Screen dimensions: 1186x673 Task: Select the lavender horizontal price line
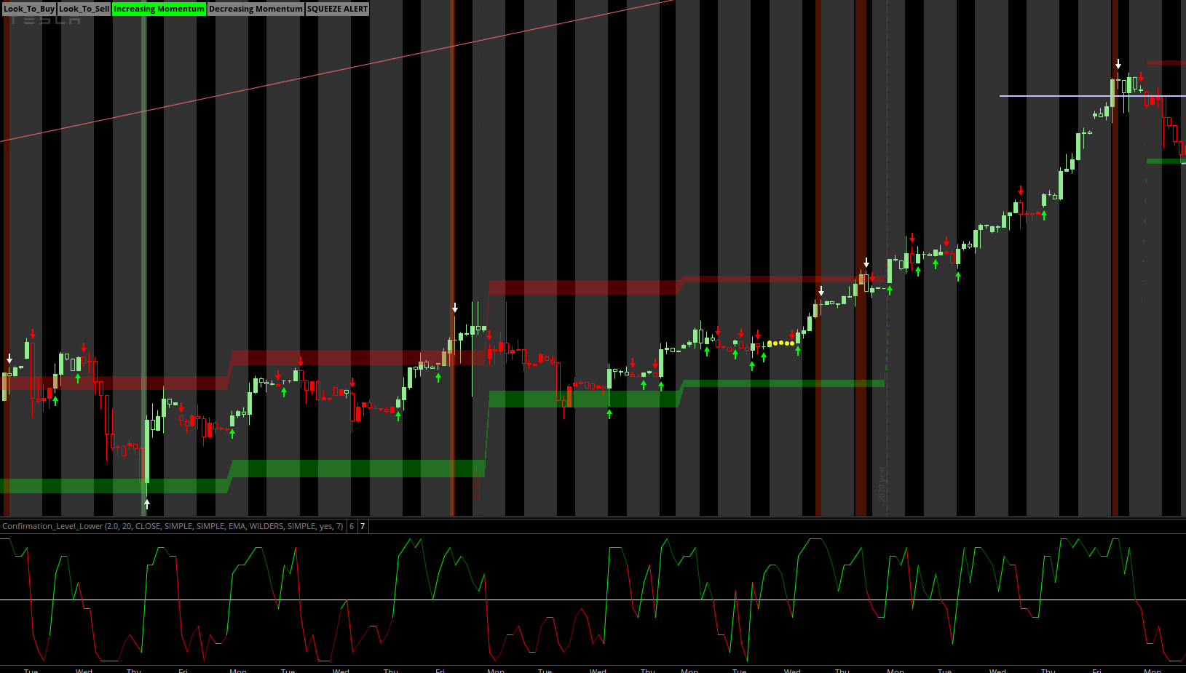point(1056,96)
